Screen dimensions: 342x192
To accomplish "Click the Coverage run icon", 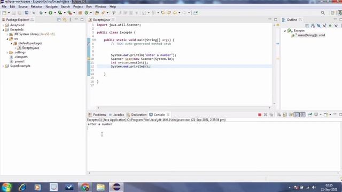I will tap(60, 13).
